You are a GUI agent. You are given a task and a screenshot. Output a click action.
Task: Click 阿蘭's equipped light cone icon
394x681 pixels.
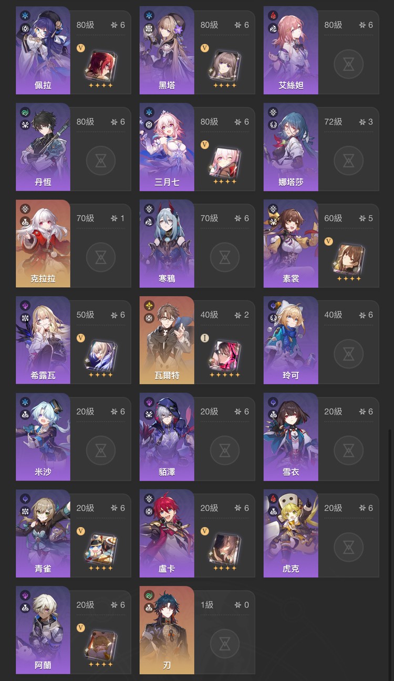tap(100, 645)
